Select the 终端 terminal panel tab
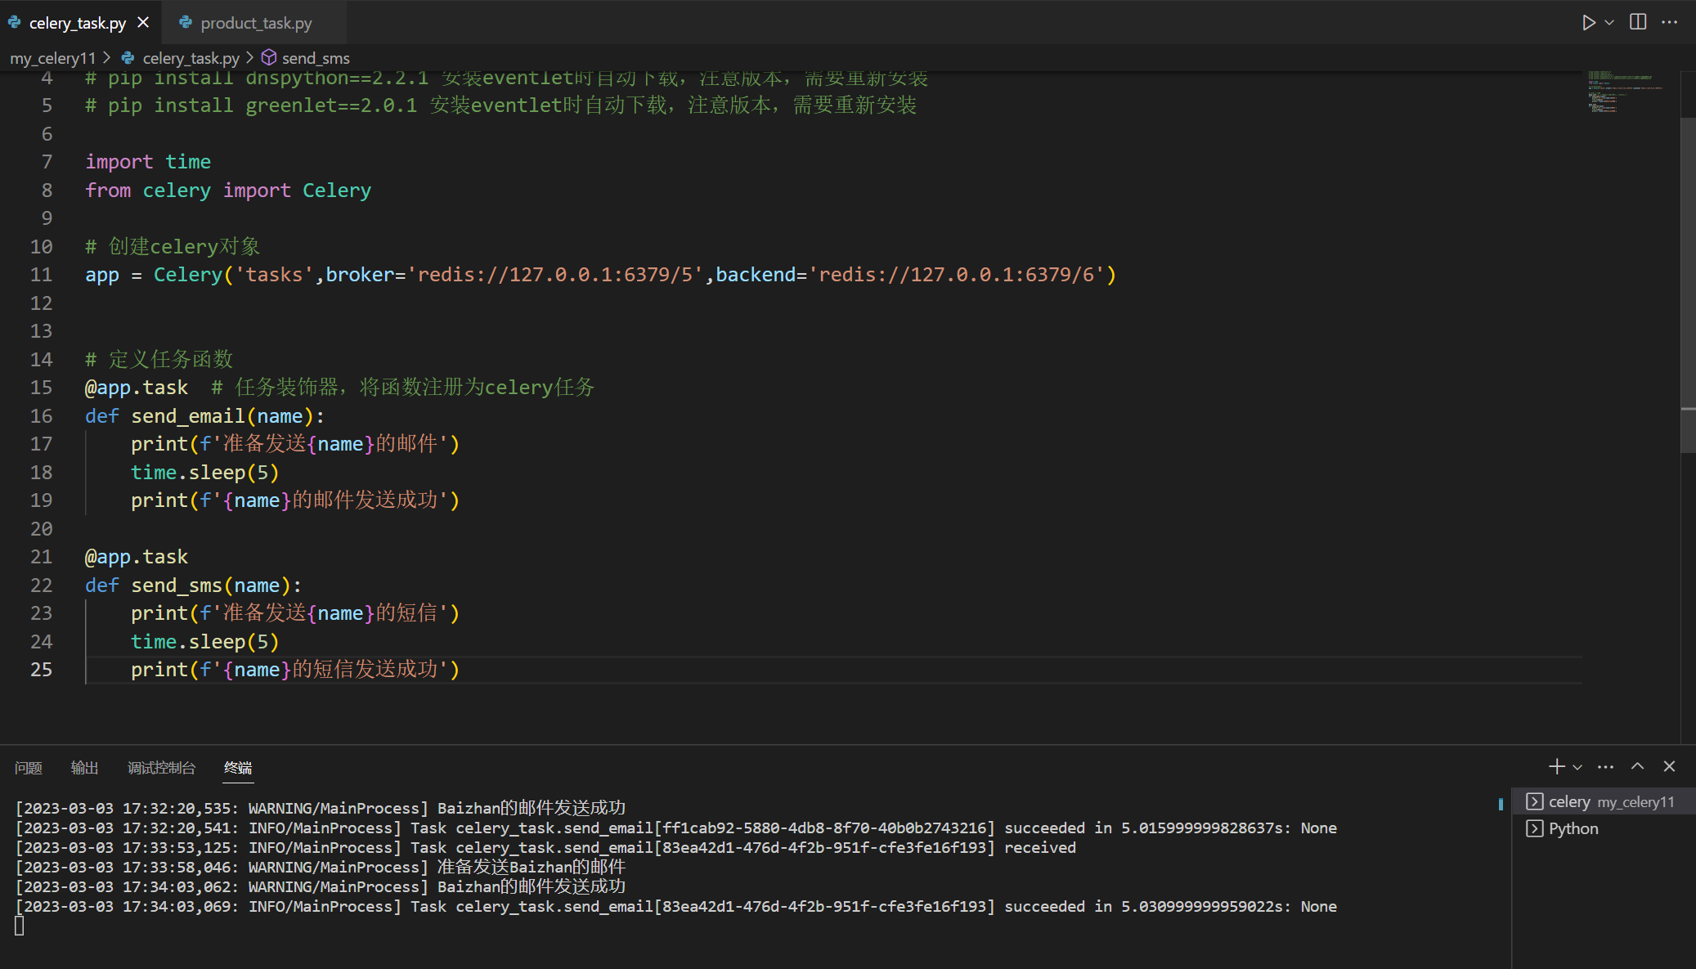The height and width of the screenshot is (969, 1696). [x=238, y=768]
